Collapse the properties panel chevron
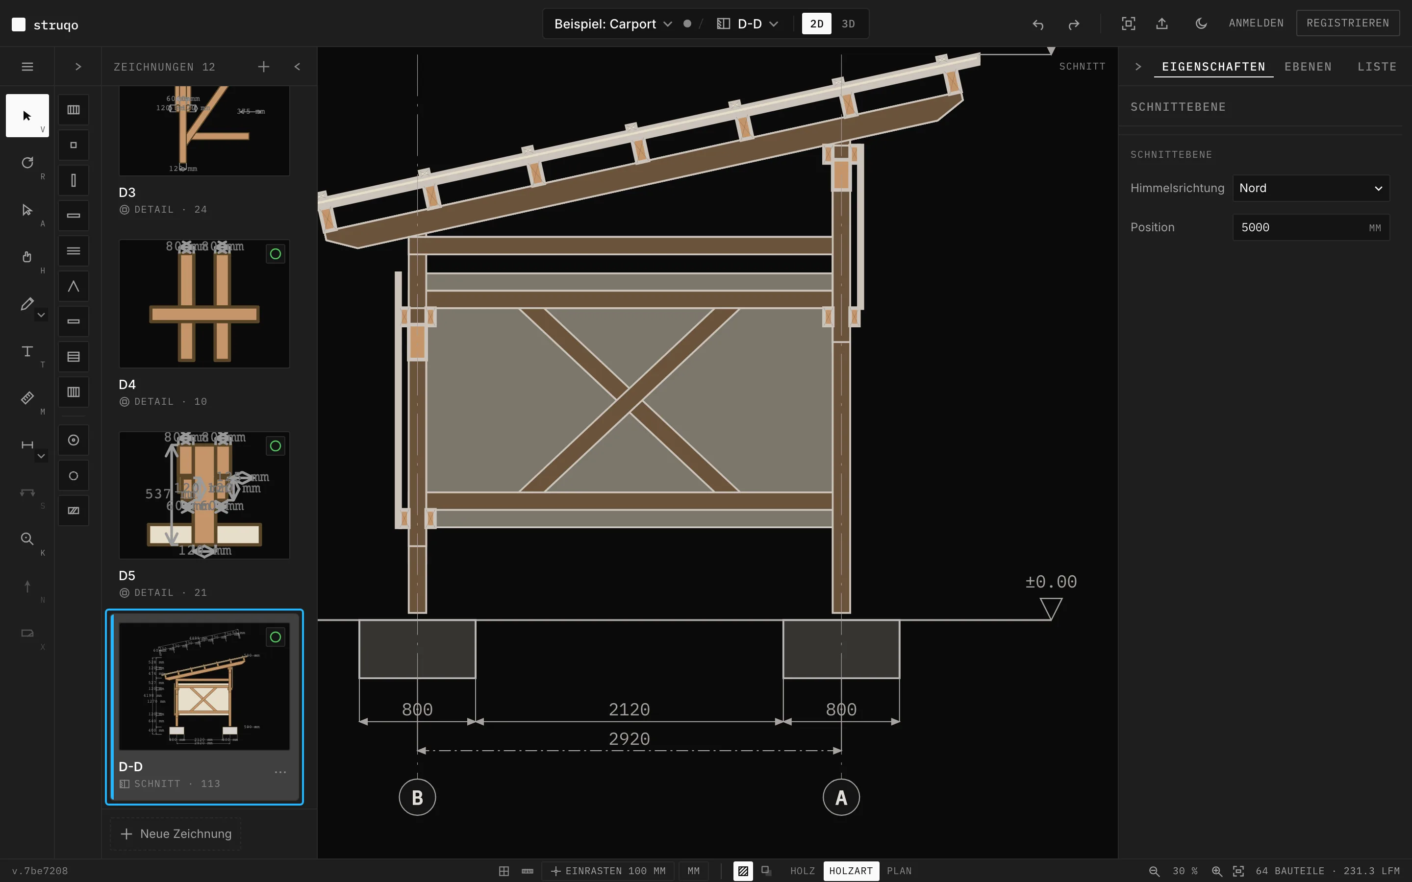The height and width of the screenshot is (882, 1412). pyautogui.click(x=1138, y=67)
